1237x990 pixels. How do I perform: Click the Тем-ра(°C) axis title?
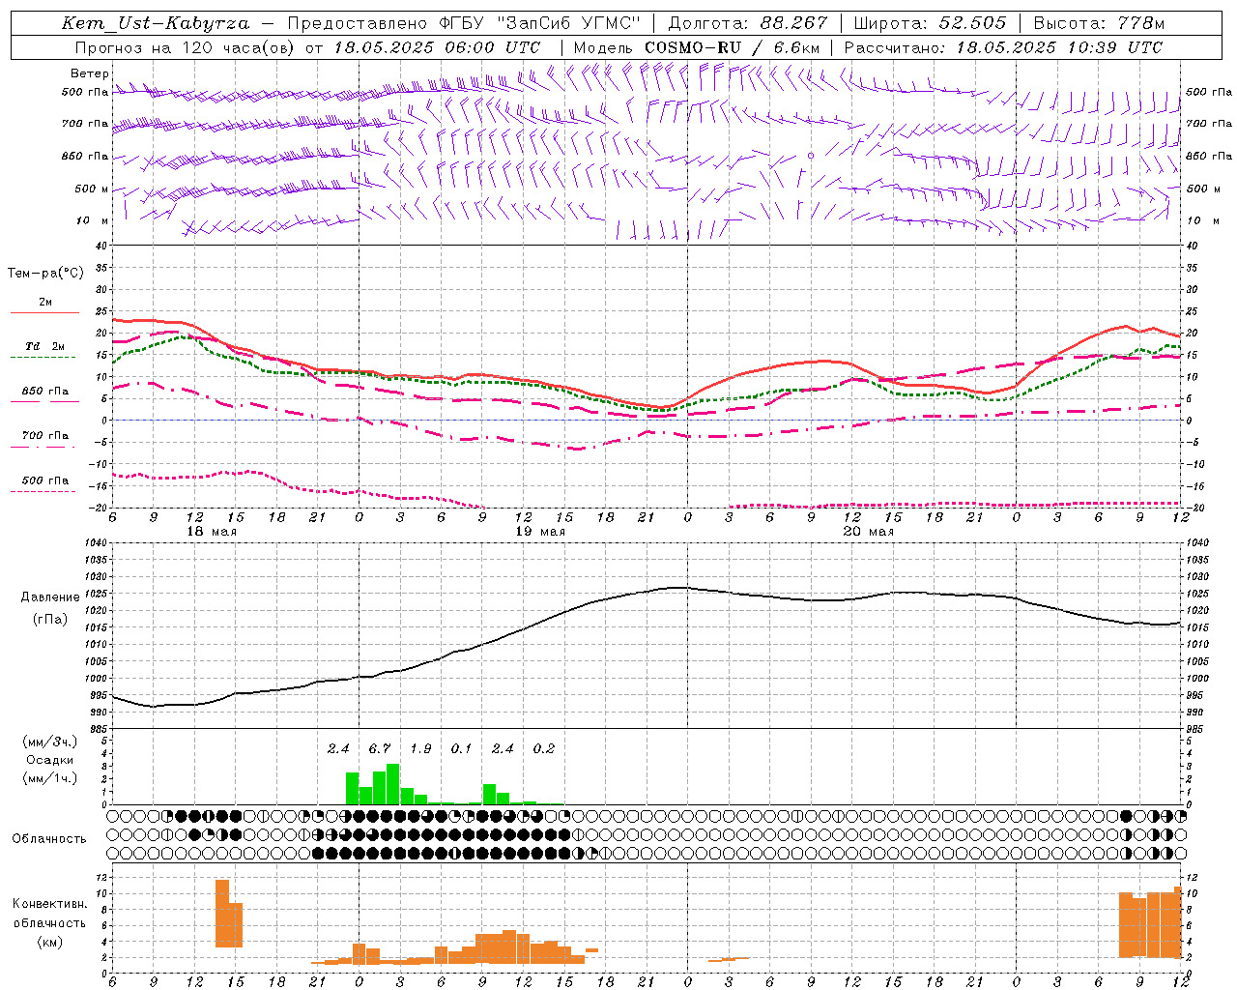click(45, 274)
